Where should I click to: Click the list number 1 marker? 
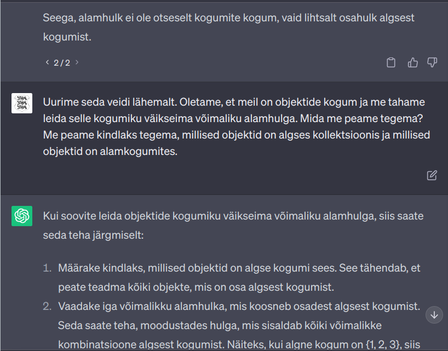tap(48, 268)
